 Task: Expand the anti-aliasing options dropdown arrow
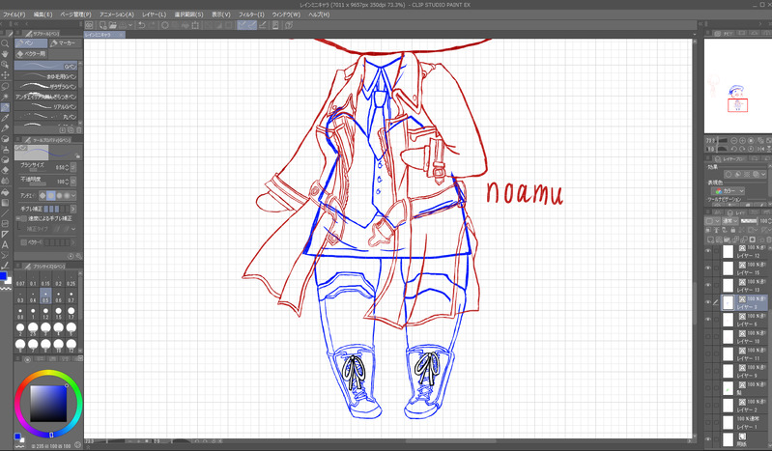click(73, 195)
